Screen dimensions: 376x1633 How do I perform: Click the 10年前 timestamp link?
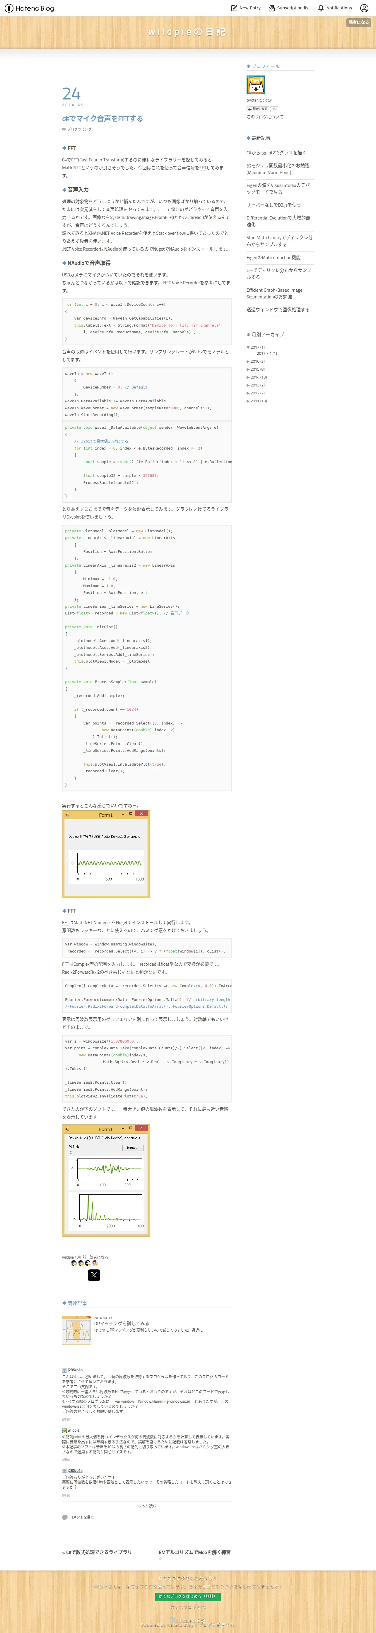pos(81,1257)
